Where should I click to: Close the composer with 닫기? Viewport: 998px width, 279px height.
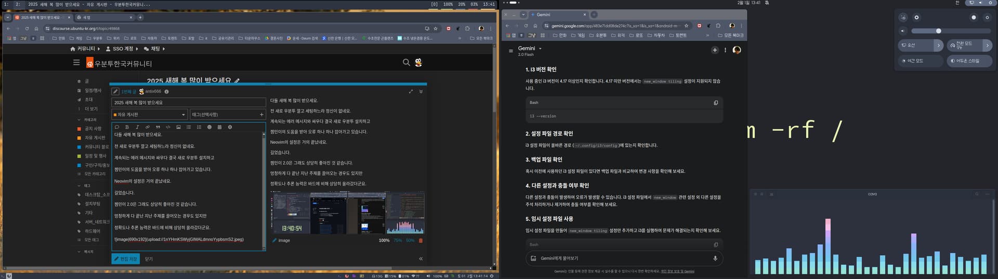coord(149,259)
